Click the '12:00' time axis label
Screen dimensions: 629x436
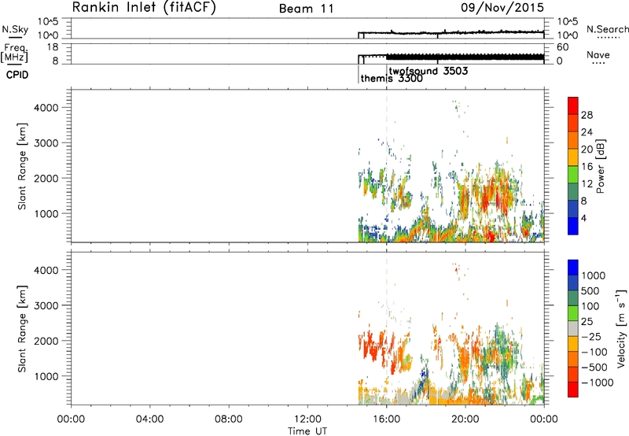(307, 419)
